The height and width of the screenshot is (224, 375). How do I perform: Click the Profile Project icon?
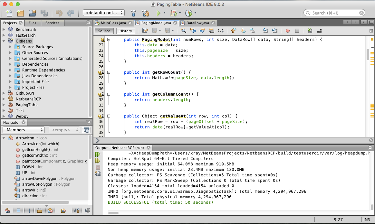[x=189, y=13]
